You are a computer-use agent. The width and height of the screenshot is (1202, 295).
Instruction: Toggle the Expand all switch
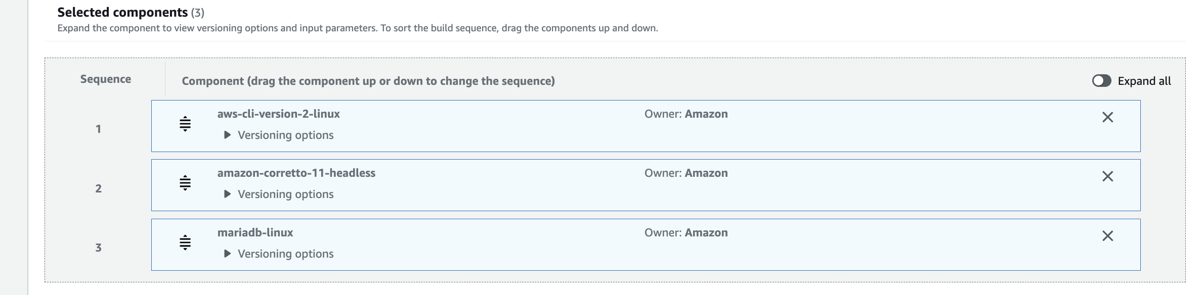point(1101,81)
